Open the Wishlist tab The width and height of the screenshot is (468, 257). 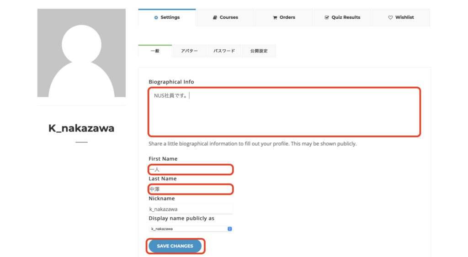[401, 17]
